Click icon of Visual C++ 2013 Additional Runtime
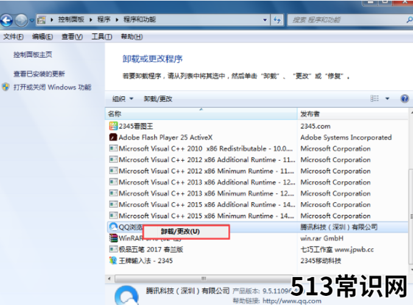Image resolution: width=413 pixels, height=305 pixels. [x=113, y=182]
